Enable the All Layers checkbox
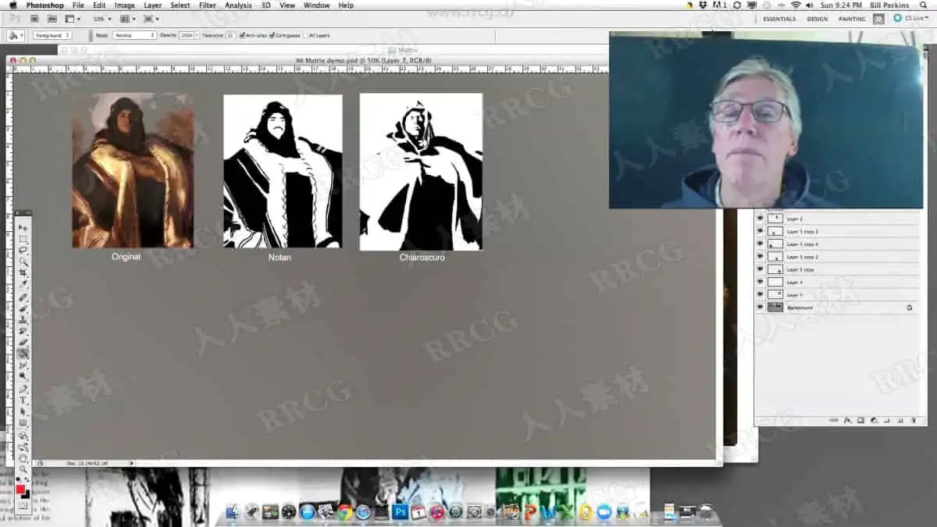Viewport: 937px width, 527px height. pyautogui.click(x=307, y=35)
